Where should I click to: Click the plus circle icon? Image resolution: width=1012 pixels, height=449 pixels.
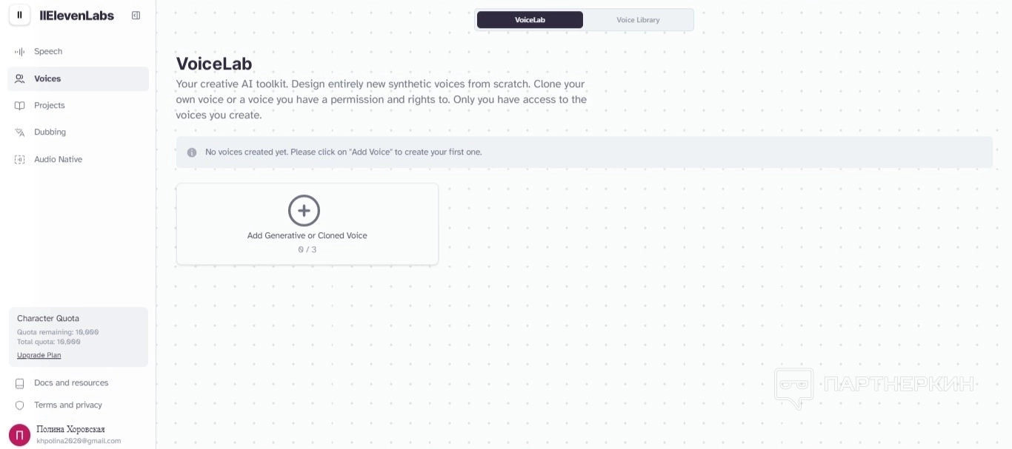tap(304, 211)
